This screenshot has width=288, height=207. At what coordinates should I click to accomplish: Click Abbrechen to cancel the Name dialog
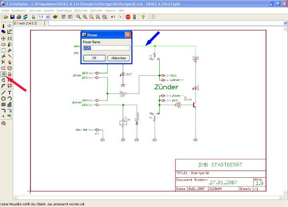tap(118, 58)
